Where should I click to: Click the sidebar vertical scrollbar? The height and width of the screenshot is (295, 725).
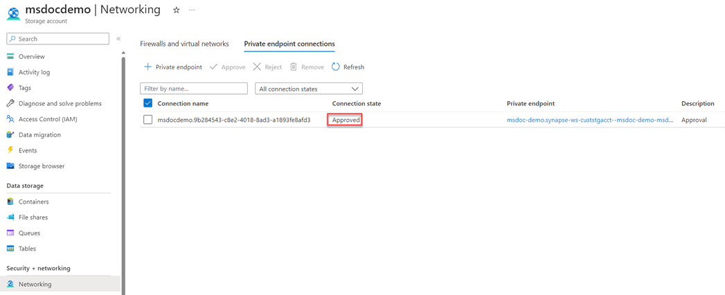click(x=123, y=176)
